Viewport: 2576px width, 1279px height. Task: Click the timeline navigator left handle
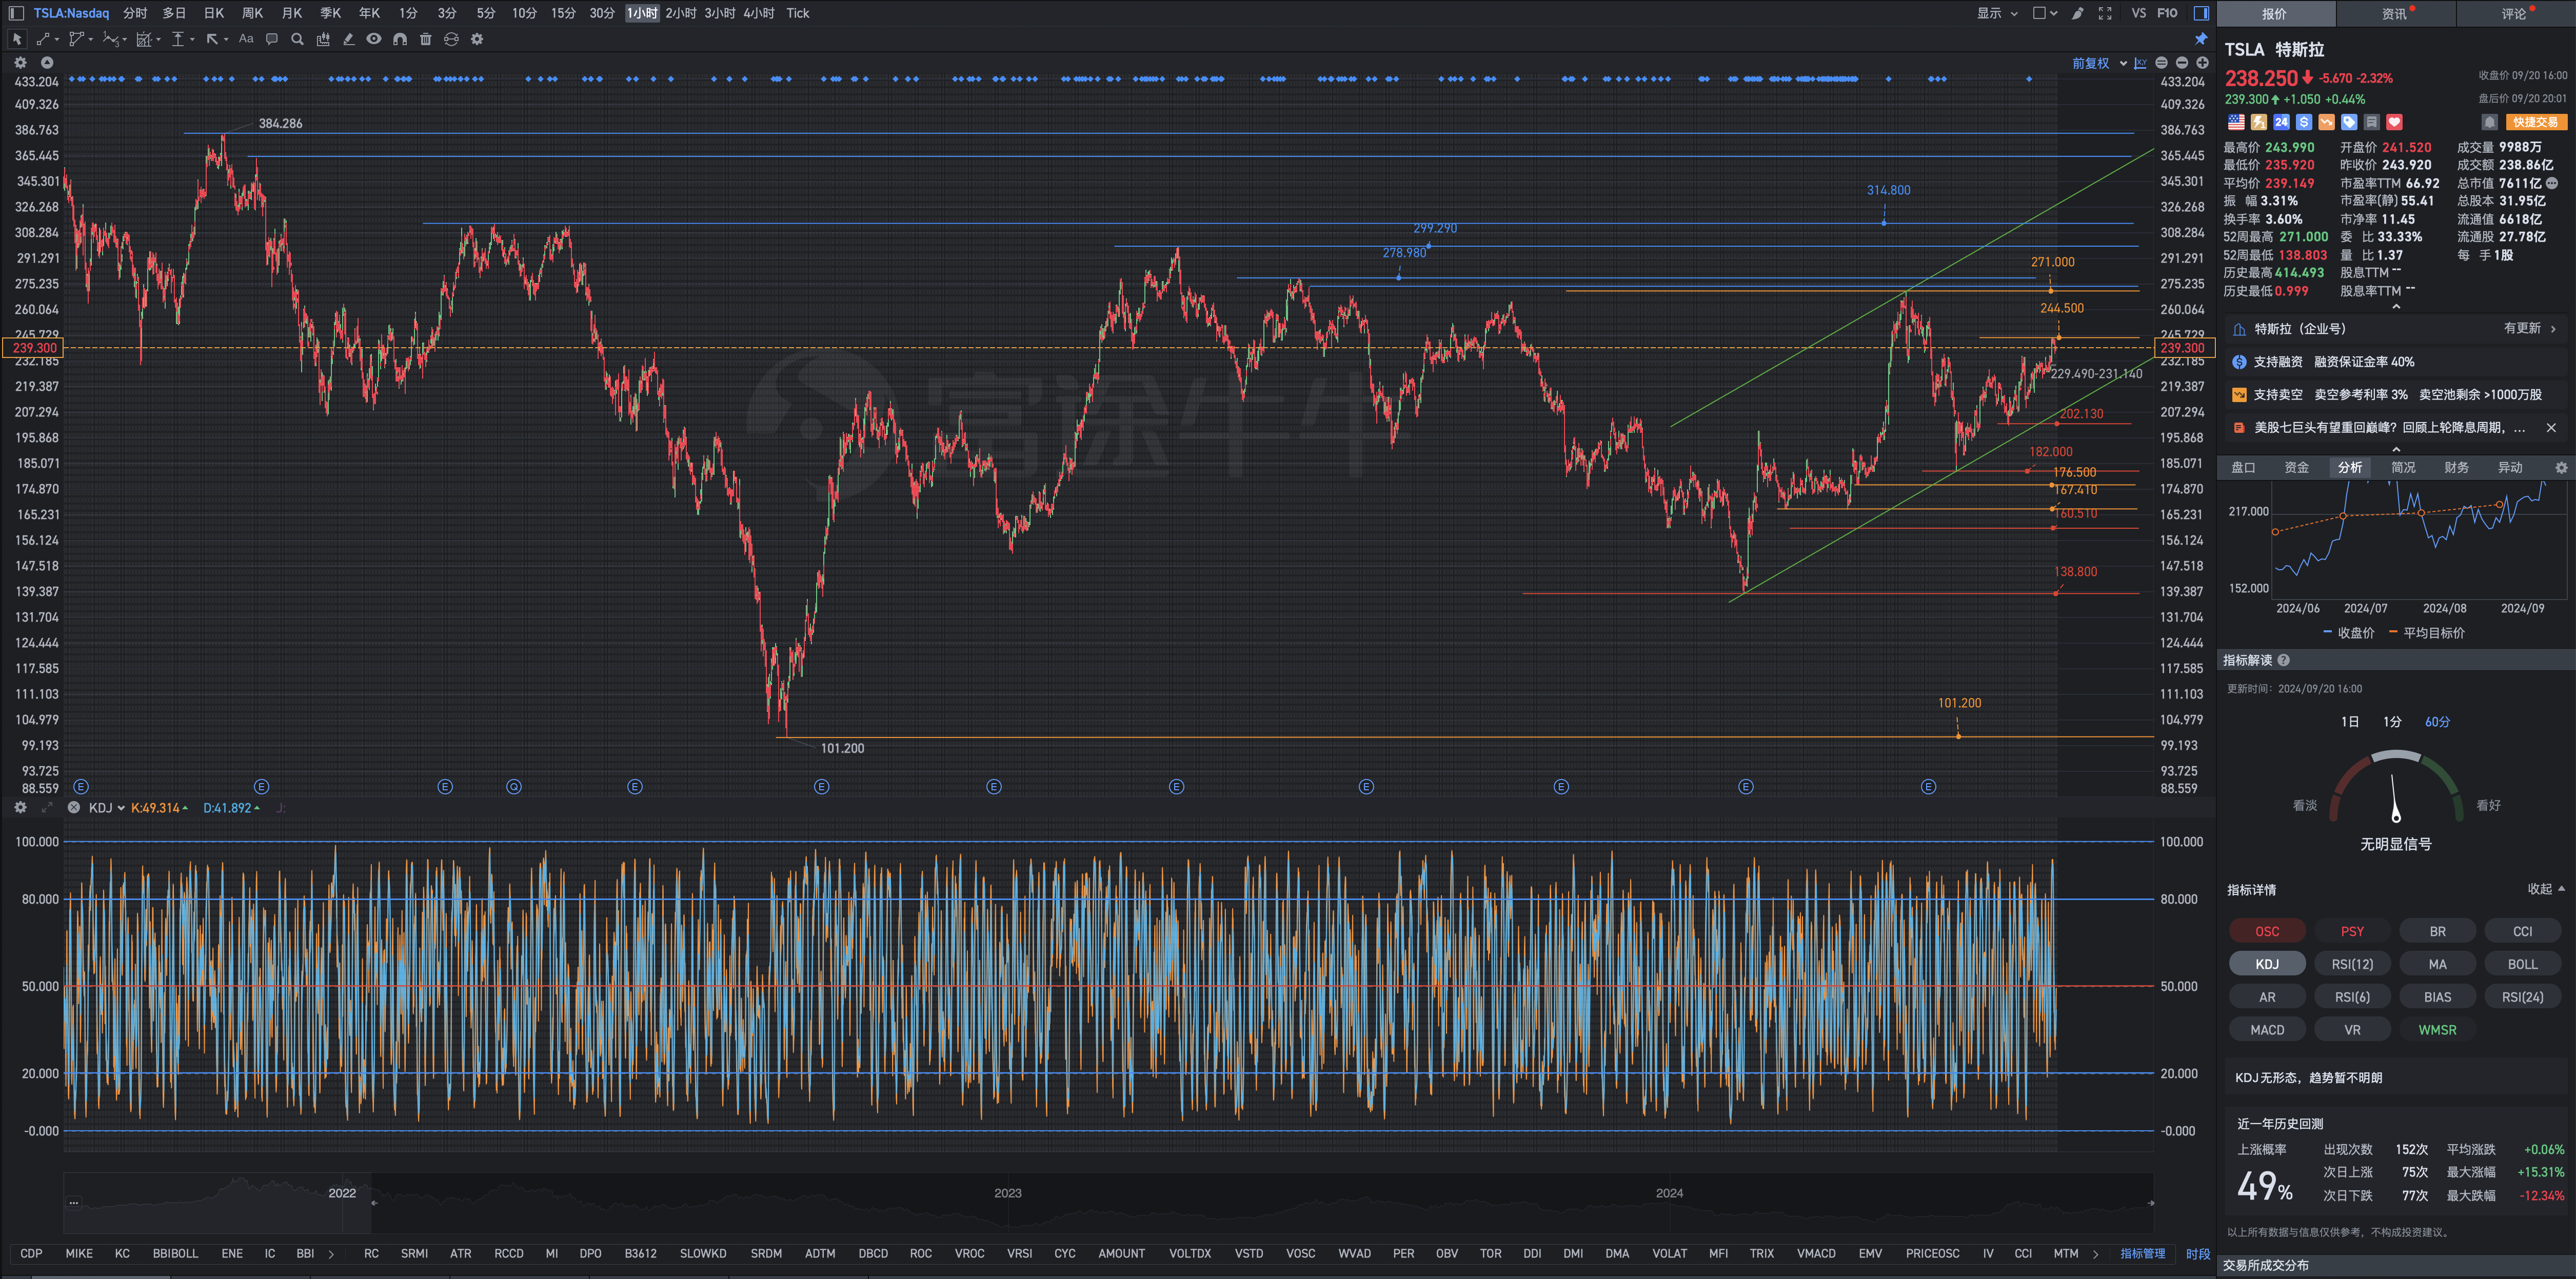point(374,1203)
